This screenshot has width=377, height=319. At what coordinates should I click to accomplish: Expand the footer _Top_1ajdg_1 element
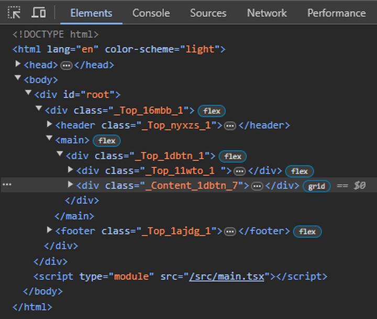click(x=49, y=230)
